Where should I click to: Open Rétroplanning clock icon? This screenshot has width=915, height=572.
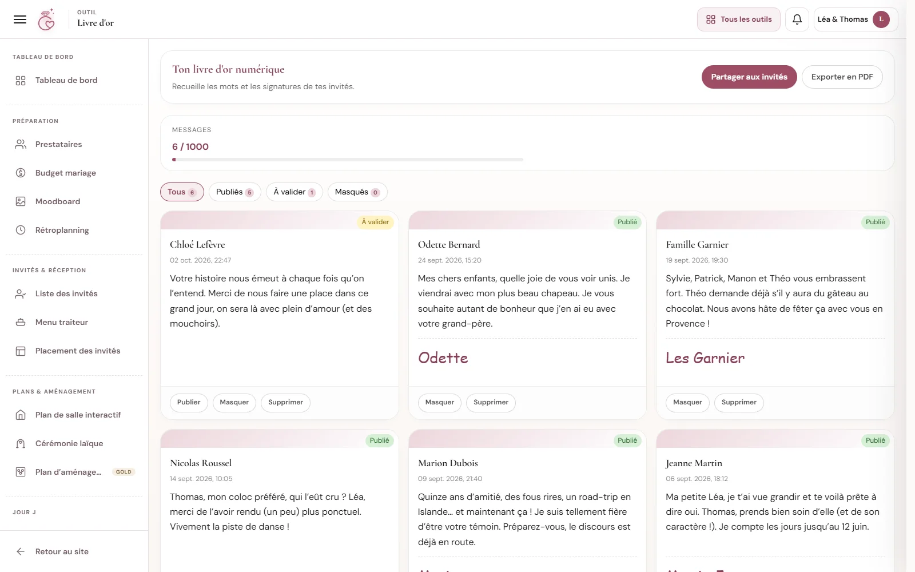(x=21, y=230)
